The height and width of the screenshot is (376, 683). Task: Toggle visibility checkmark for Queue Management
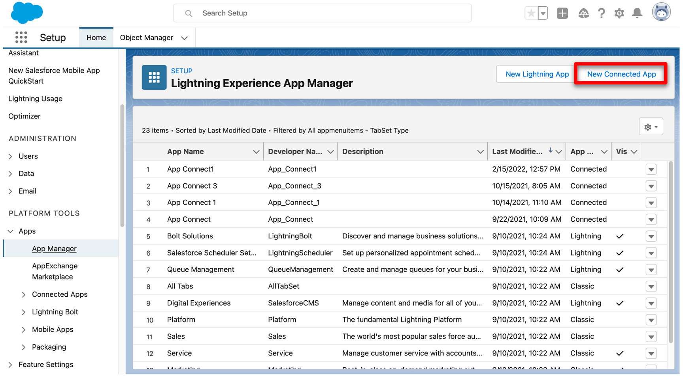pos(620,269)
